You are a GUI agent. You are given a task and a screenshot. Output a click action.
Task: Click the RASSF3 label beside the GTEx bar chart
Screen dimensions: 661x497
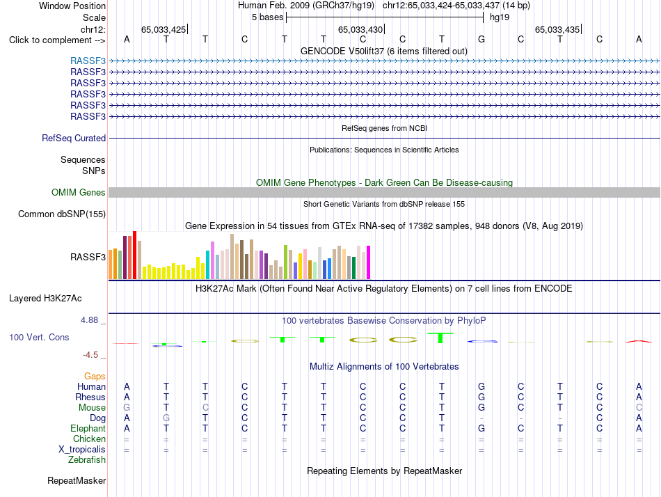pos(88,257)
